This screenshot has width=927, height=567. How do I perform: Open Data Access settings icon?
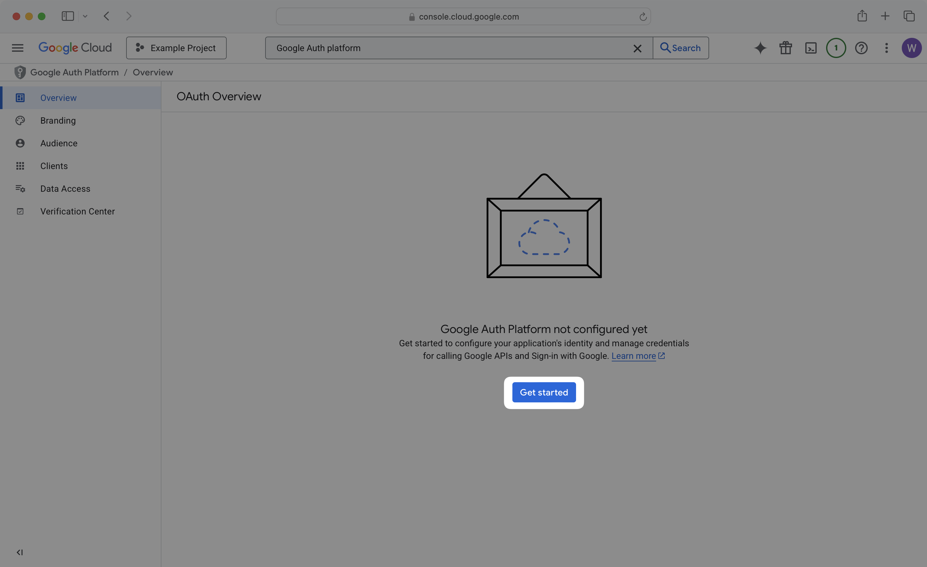pos(20,189)
